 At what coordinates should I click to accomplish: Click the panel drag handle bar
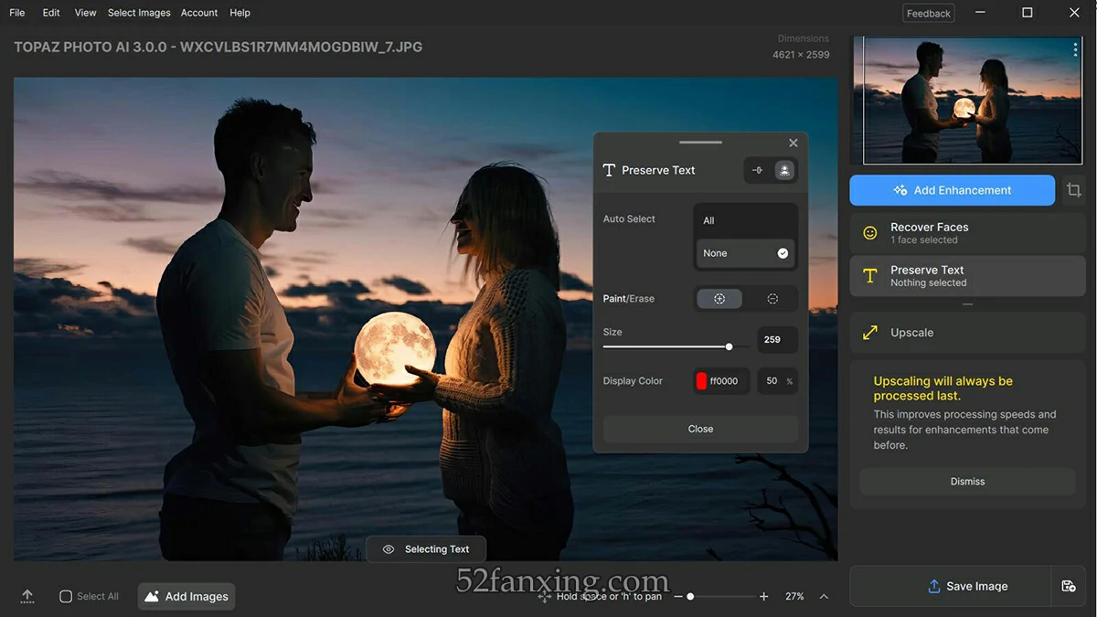click(700, 142)
